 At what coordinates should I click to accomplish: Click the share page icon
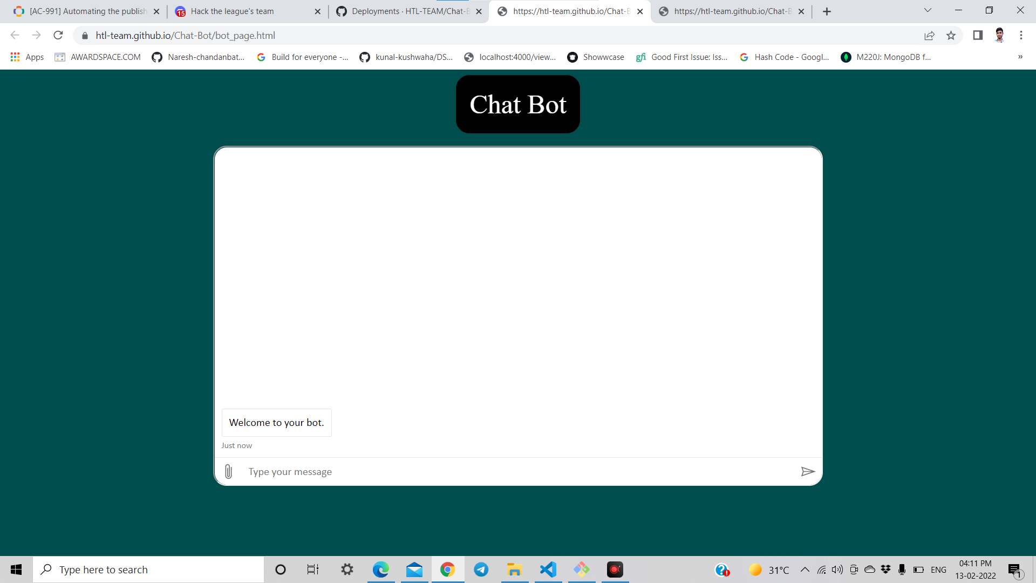coord(929,36)
